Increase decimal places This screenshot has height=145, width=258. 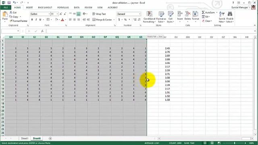click(135, 20)
